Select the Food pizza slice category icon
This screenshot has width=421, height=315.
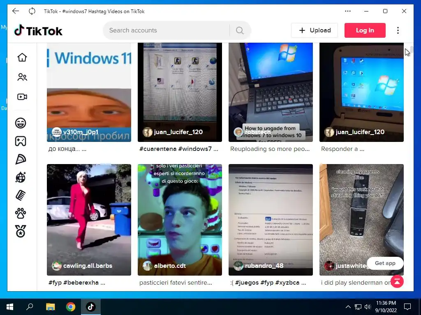(x=21, y=160)
